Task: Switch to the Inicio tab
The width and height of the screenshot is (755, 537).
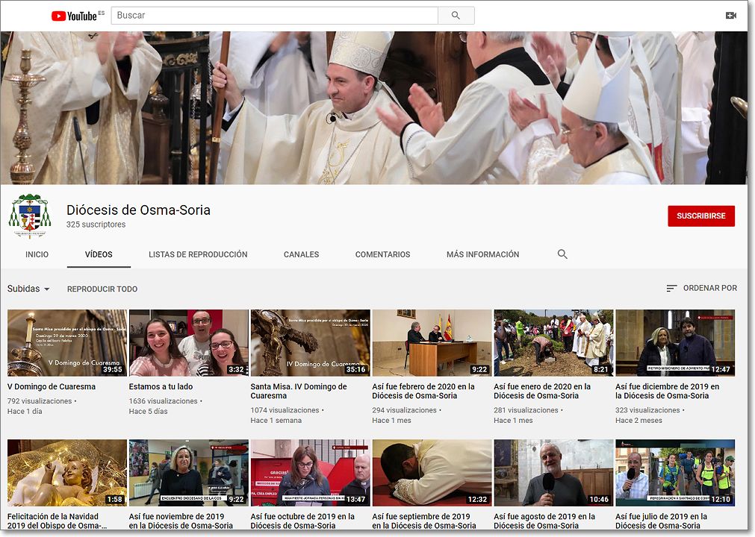Action: pyautogui.click(x=37, y=254)
